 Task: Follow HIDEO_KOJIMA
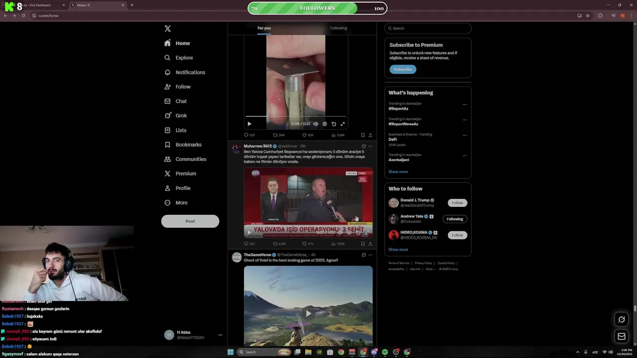pos(457,235)
